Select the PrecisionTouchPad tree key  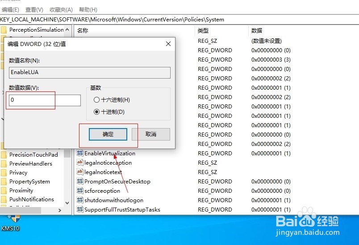pos(33,155)
